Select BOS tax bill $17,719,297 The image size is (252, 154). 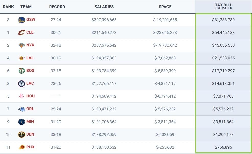coord(223,71)
